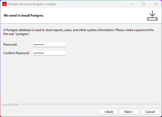This screenshot has height=117, width=162.
Task: Click the InstallBuilder label
Action: (x=10, y=105)
